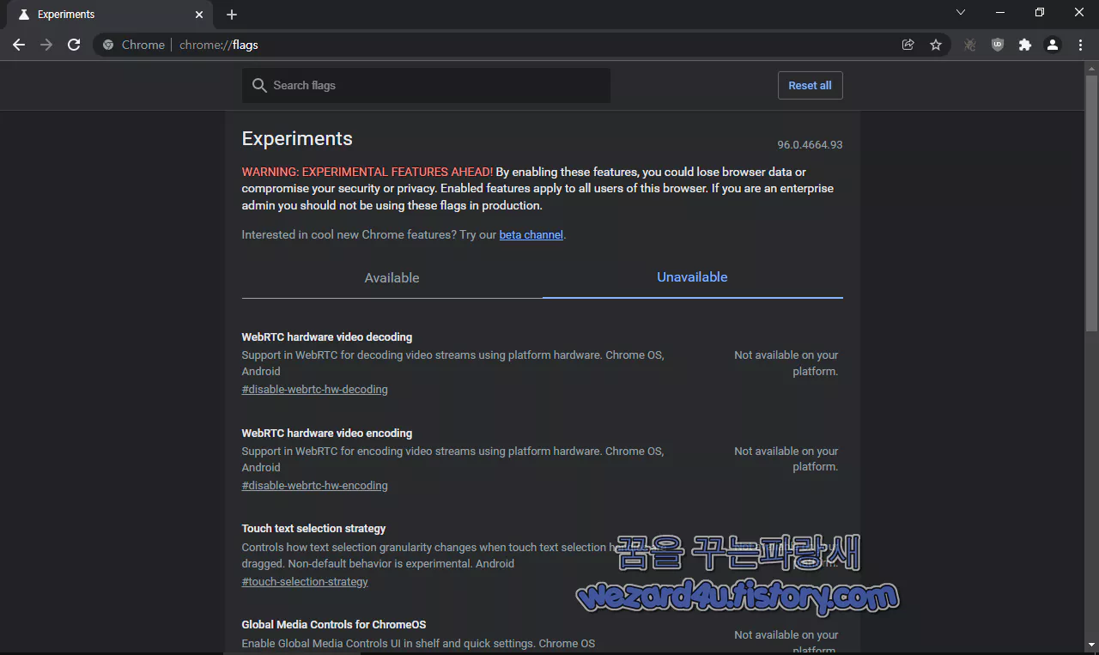Viewport: 1099px width, 655px height.
Task: Click the scrollbar up arrow
Action: click(1092, 68)
